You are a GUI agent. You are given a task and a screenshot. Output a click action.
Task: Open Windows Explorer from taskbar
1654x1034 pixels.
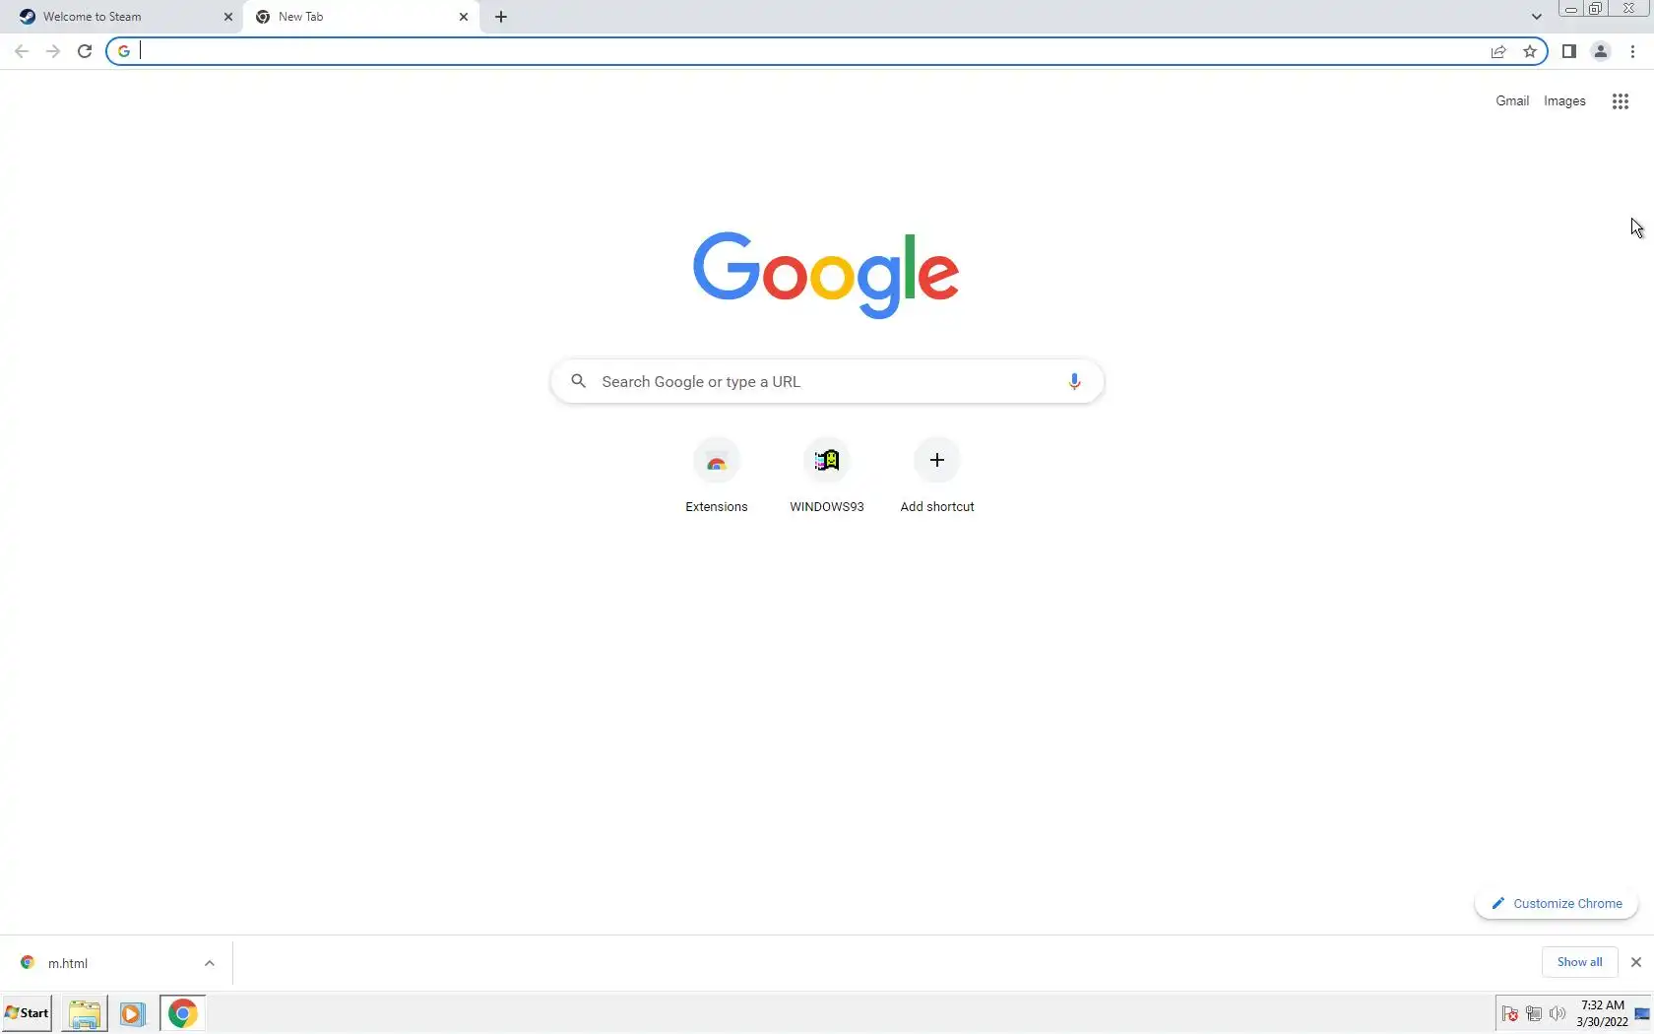coord(85,1013)
